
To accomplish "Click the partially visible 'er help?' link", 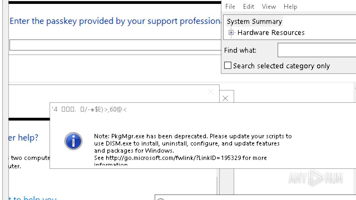I will [x=23, y=137].
